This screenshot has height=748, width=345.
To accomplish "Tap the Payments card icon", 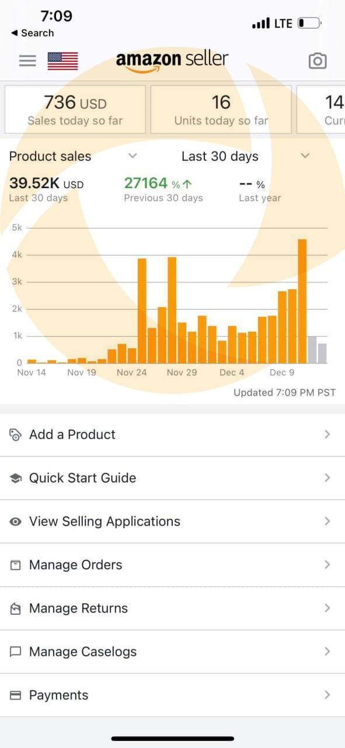I will click(16, 695).
